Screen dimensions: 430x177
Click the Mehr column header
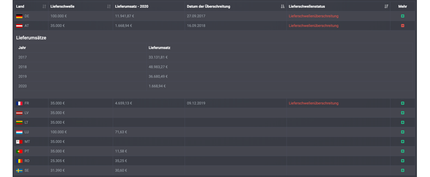click(x=402, y=7)
